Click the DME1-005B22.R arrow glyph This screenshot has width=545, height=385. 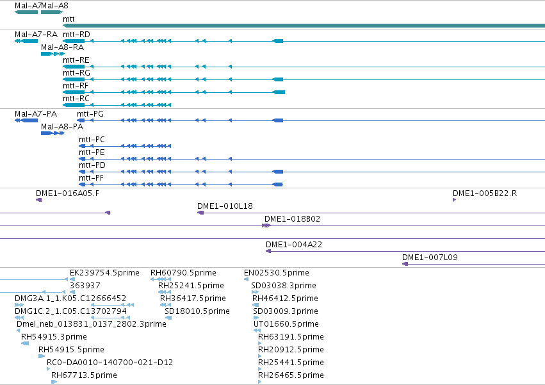[454, 200]
